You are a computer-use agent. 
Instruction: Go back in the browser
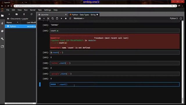[2, 6]
